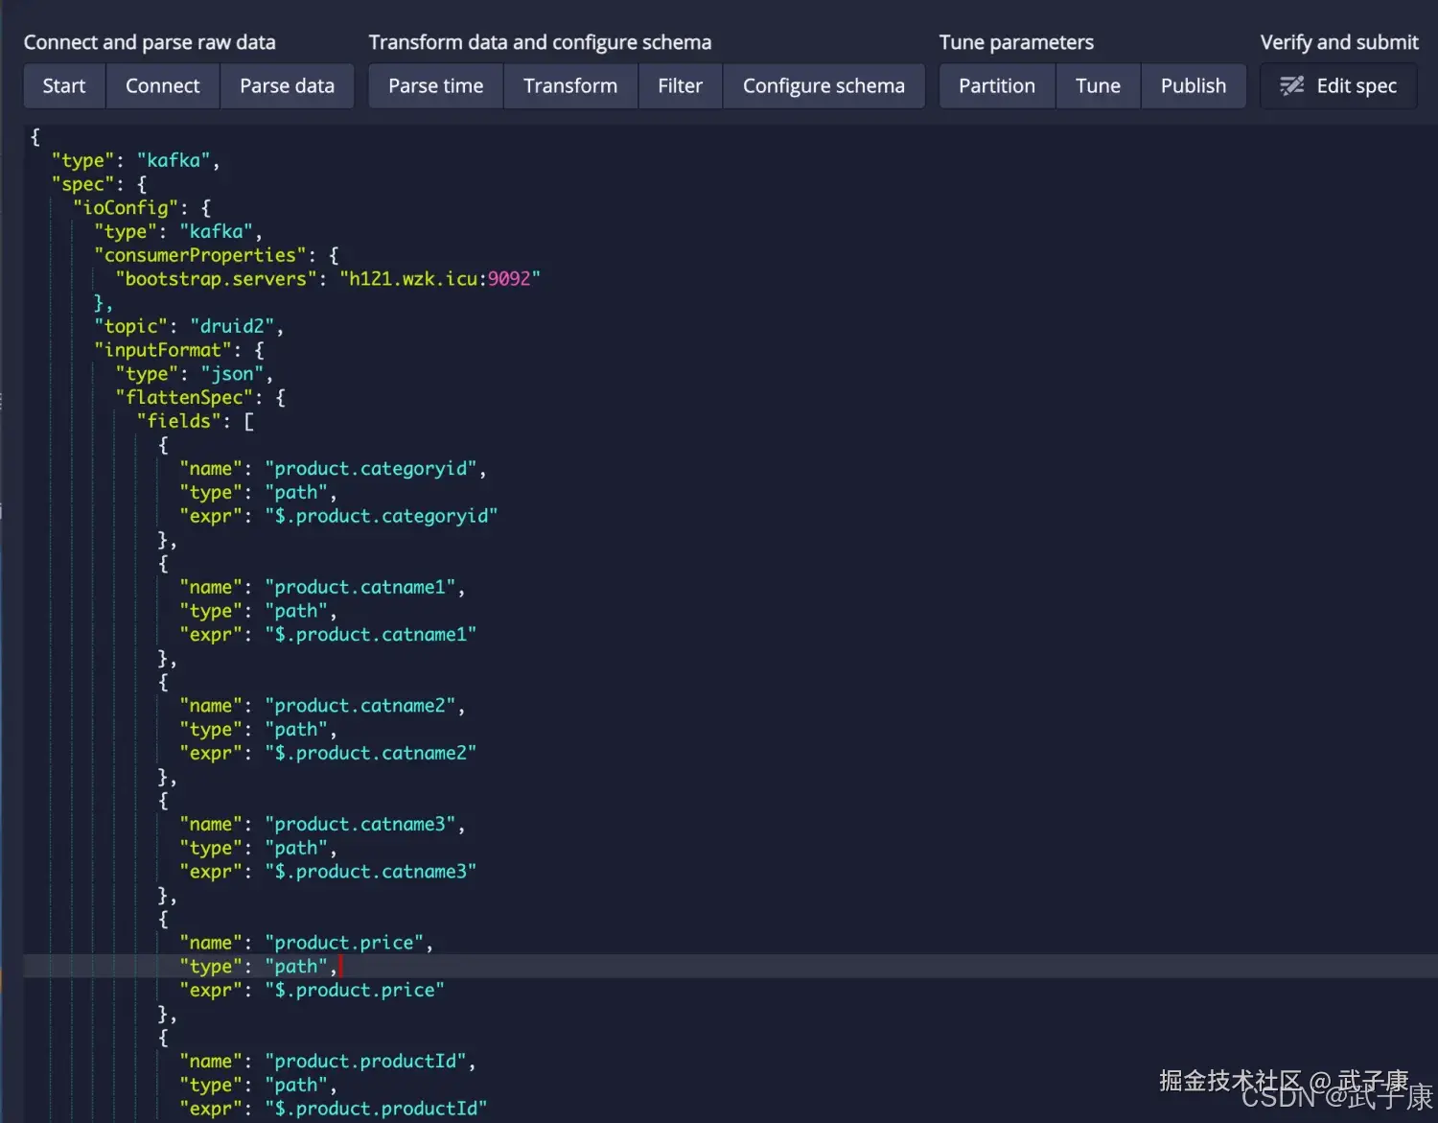The image size is (1438, 1123).
Task: Click the bootstrap.servers value h121.wzk.icu:9092
Action: coord(439,278)
